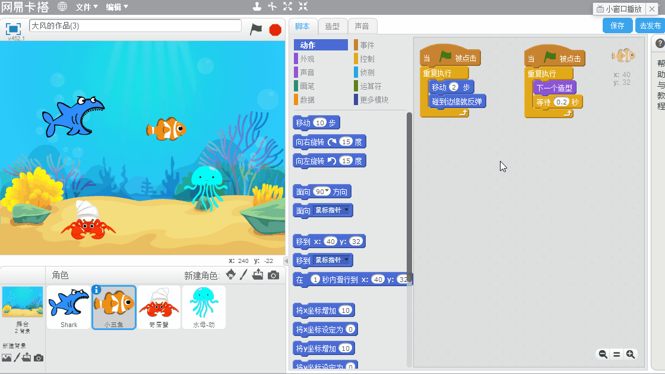Upload sprite from file icon

pyautogui.click(x=258, y=275)
